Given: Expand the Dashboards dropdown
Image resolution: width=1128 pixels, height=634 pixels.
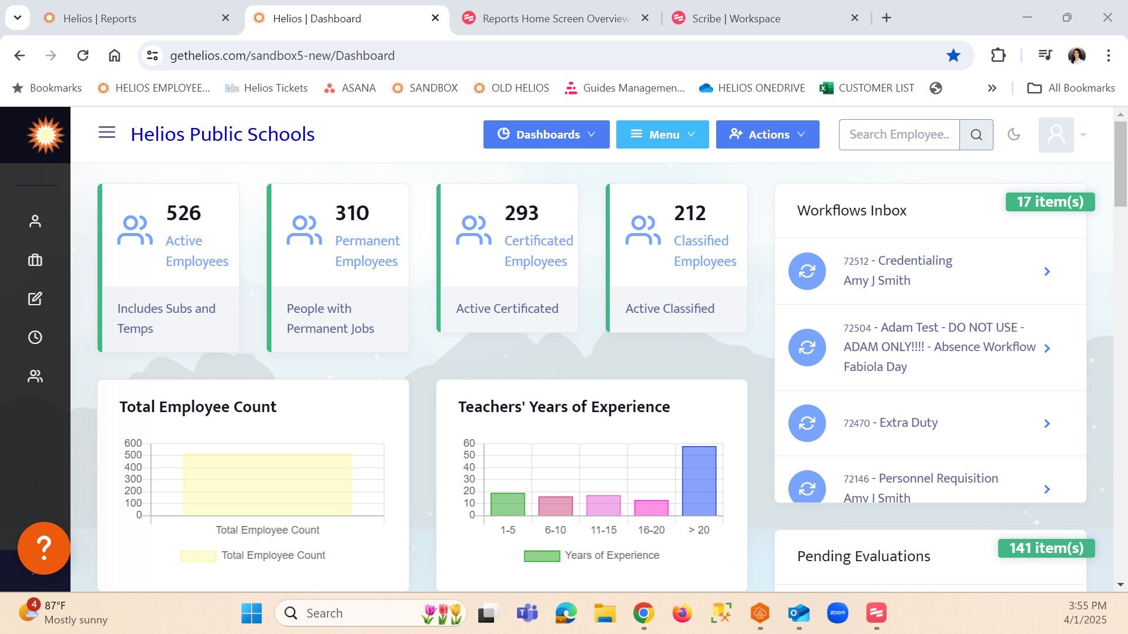Looking at the screenshot, I should [x=546, y=134].
